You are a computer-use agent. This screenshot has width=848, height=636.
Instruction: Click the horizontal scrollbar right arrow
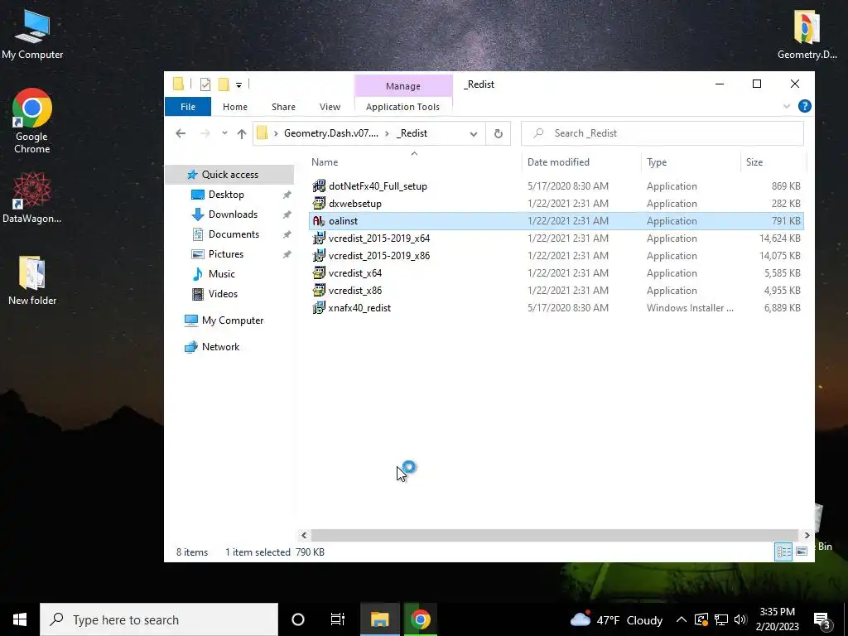[807, 536]
